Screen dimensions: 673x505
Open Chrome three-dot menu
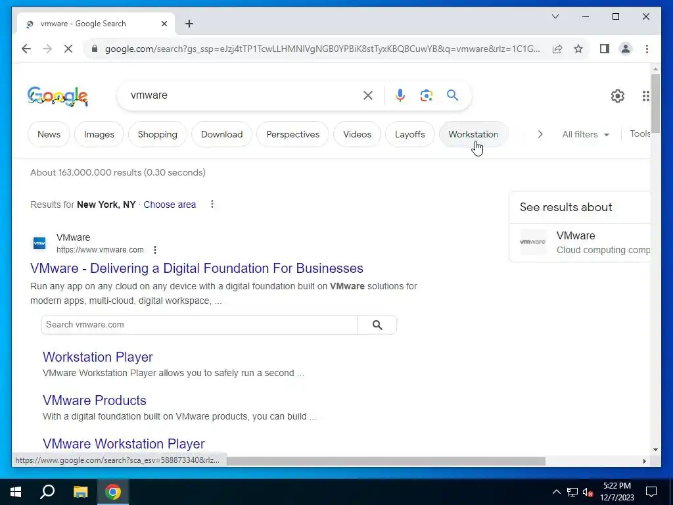[x=647, y=49]
